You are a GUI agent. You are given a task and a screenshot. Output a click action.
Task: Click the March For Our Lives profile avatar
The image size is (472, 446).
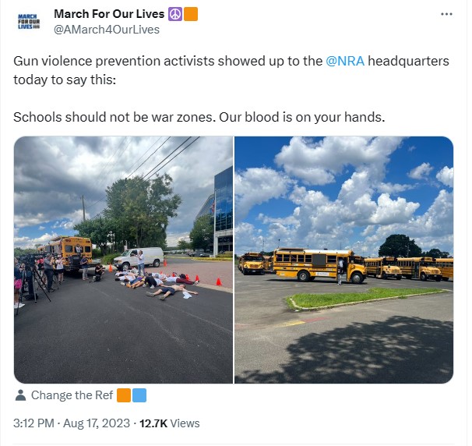coord(29,21)
